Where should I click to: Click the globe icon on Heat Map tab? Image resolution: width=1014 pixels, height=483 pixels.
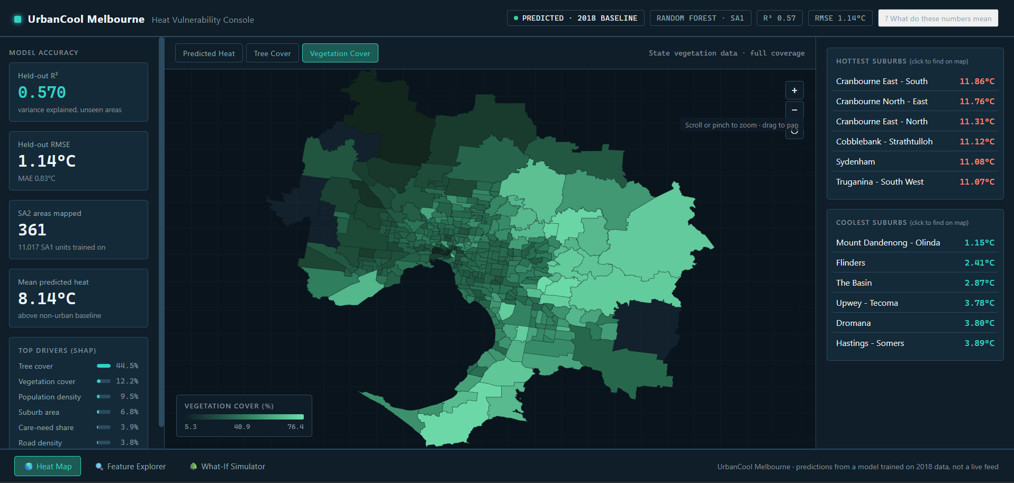(x=29, y=467)
